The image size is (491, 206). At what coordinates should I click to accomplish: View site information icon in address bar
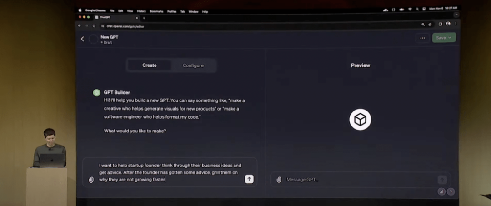tap(102, 26)
